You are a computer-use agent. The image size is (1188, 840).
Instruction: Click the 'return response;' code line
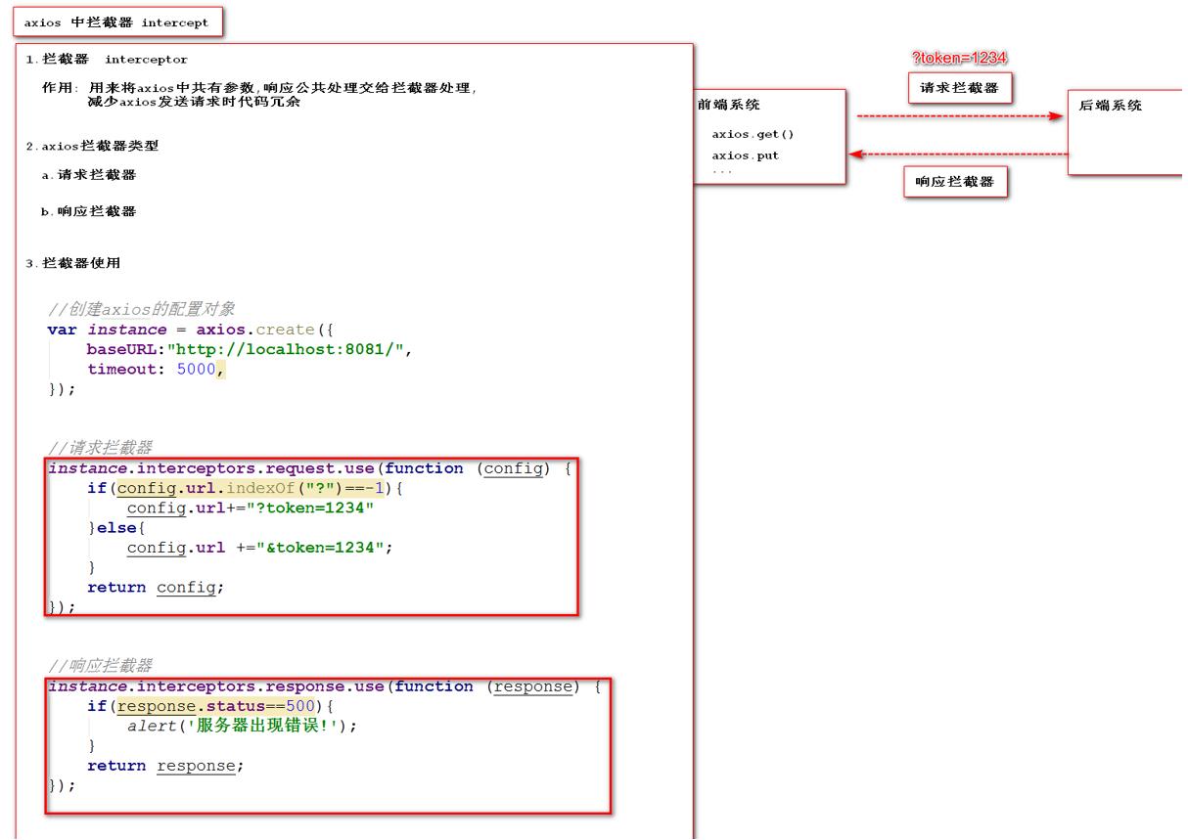(x=165, y=766)
